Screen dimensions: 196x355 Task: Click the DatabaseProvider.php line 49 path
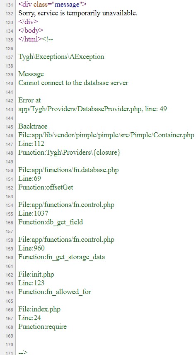click(x=92, y=109)
